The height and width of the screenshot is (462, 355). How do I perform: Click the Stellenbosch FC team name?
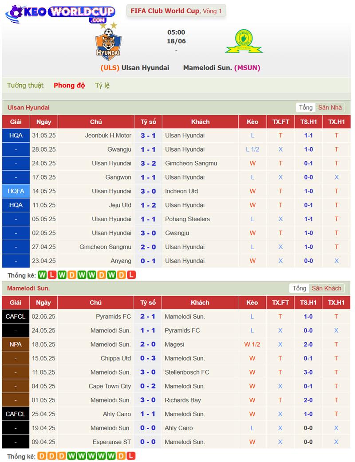point(187,372)
